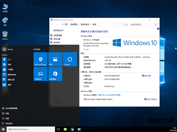Read the Microsoft 软件许可条款 link
This screenshot has width=177, height=132.
(x=109, y=95)
